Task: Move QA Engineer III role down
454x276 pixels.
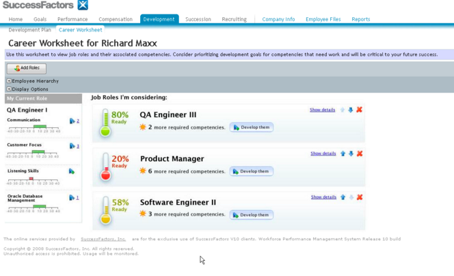Action: pyautogui.click(x=351, y=110)
